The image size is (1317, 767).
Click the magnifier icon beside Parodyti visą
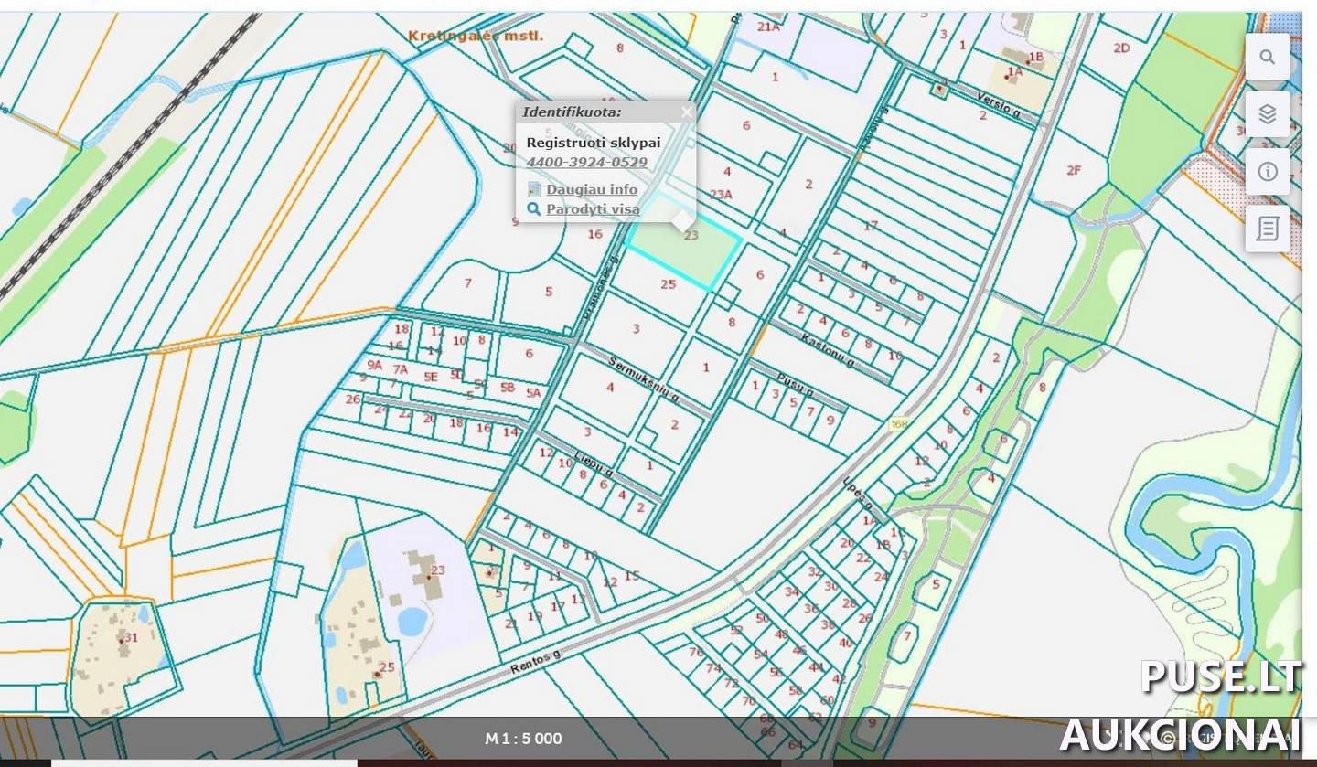534,209
